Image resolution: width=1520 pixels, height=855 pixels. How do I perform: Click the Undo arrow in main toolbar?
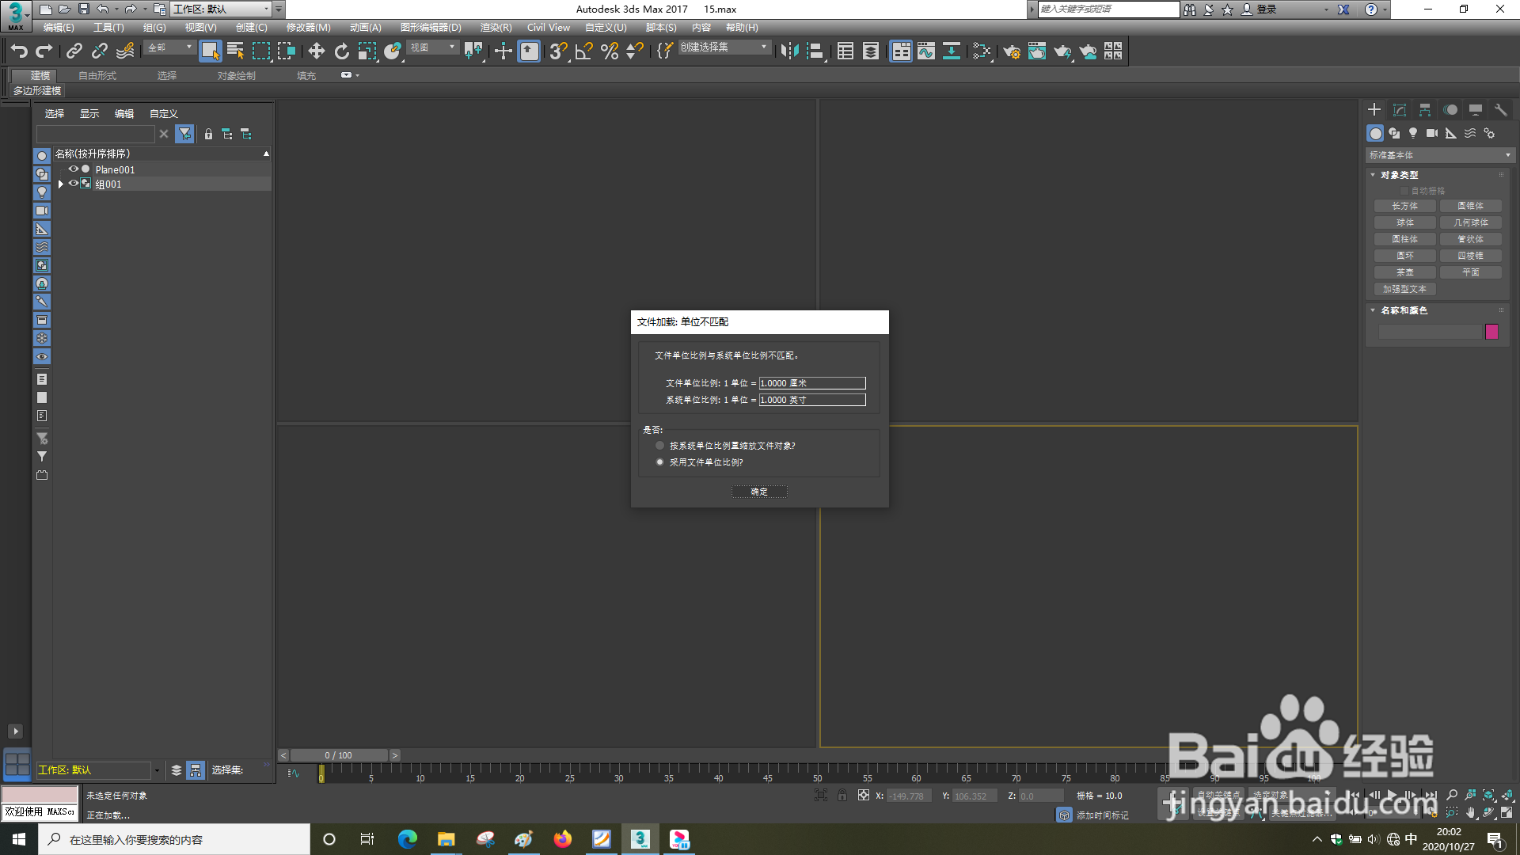coord(19,51)
